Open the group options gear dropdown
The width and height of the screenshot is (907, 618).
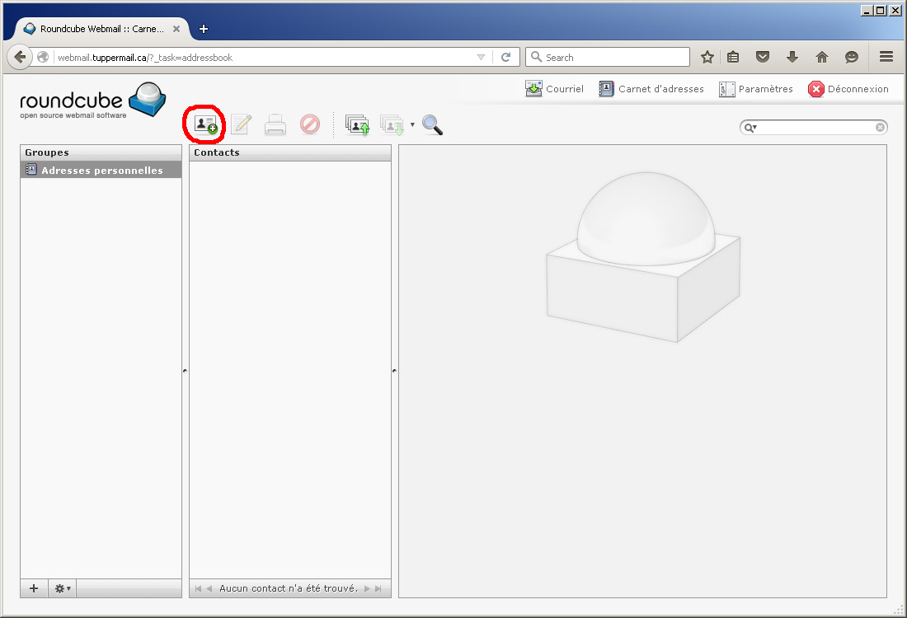click(63, 588)
